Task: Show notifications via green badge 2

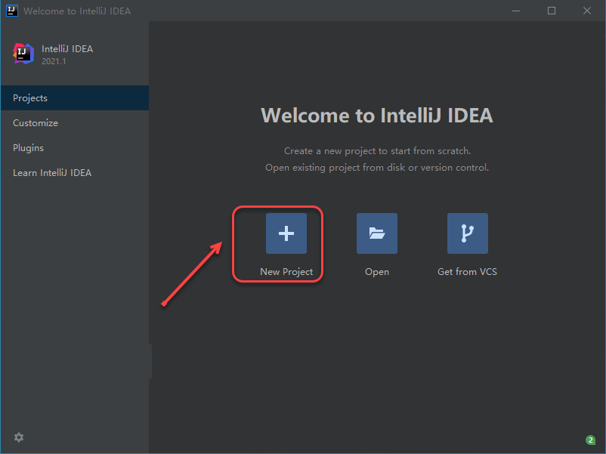Action: pyautogui.click(x=590, y=440)
